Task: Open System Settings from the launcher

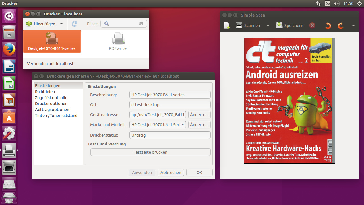Action: click(9, 134)
